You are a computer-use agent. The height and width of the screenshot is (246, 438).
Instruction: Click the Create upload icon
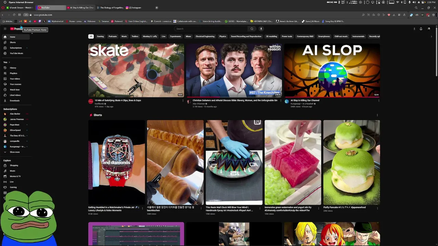point(414,29)
